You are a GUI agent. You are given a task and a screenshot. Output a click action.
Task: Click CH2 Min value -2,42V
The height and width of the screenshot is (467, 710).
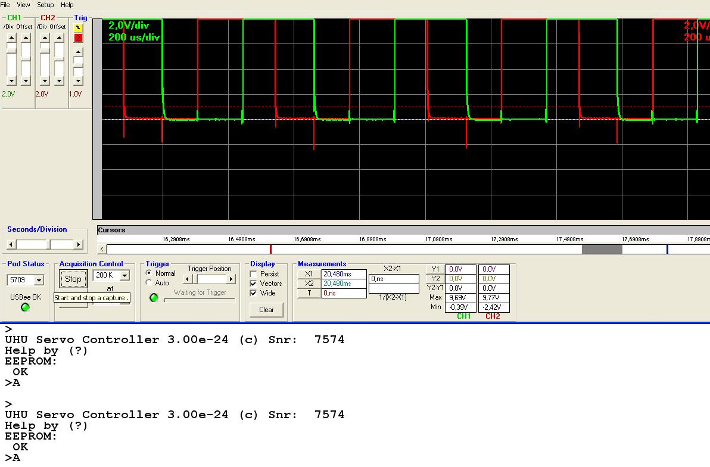pyautogui.click(x=494, y=307)
